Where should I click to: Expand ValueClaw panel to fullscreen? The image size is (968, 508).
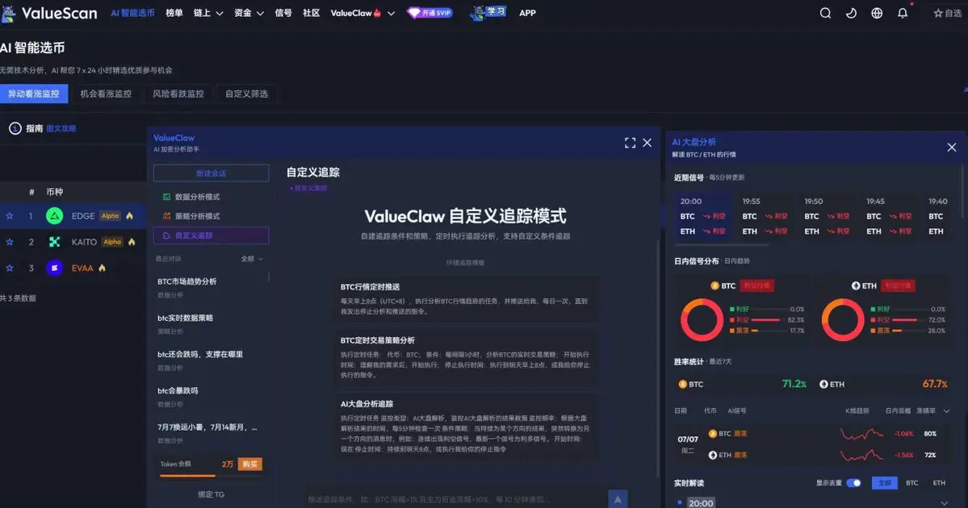pyautogui.click(x=630, y=143)
